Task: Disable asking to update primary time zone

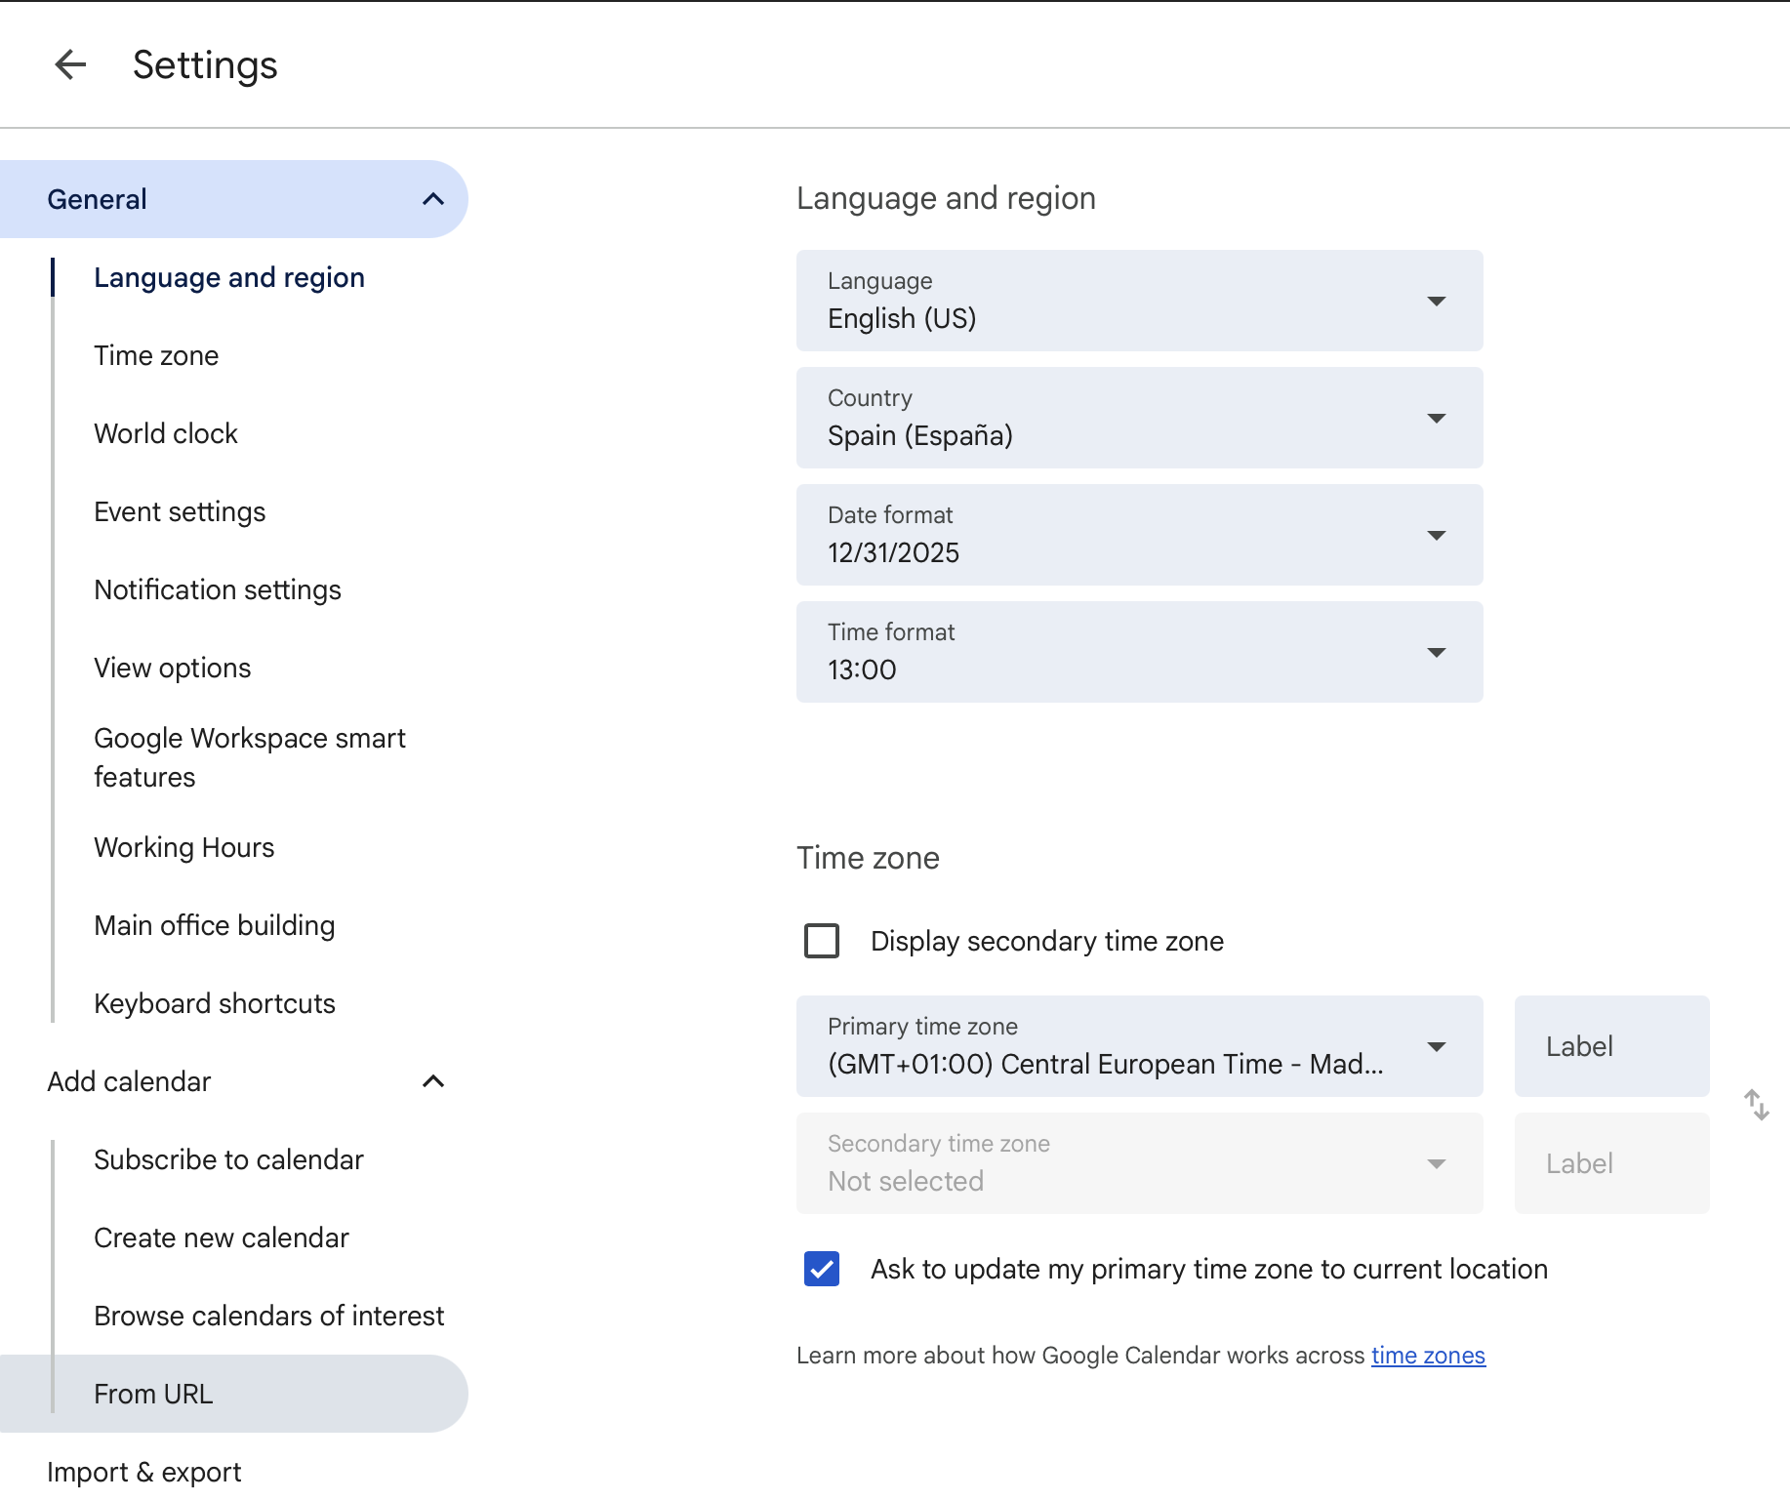Action: pyautogui.click(x=821, y=1269)
